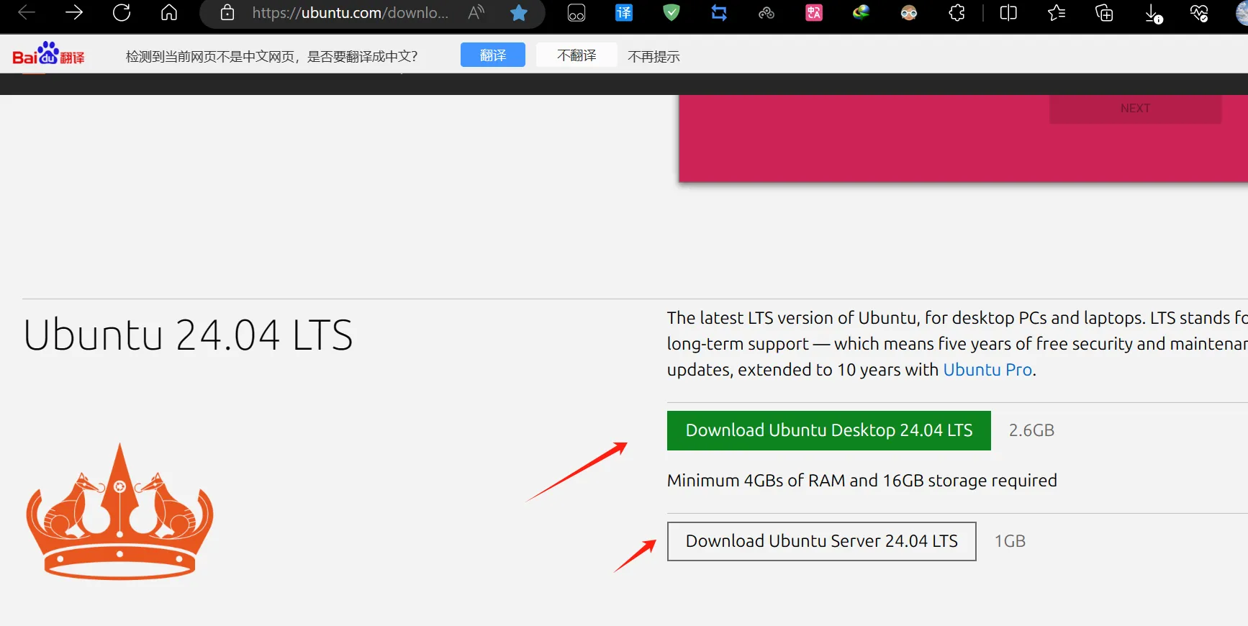The width and height of the screenshot is (1248, 626).
Task: Click the ubuntu.com address bar URL
Action: click(350, 13)
